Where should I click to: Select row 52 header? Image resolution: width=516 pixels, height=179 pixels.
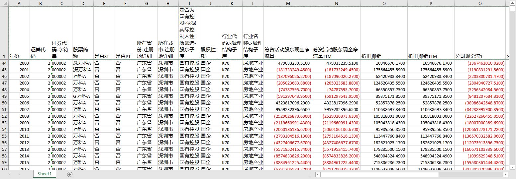(4, 116)
